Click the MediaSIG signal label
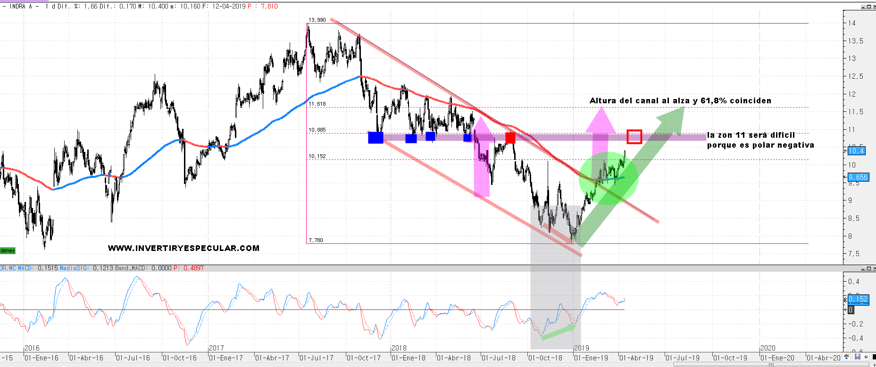876x367 pixels. pos(74,268)
